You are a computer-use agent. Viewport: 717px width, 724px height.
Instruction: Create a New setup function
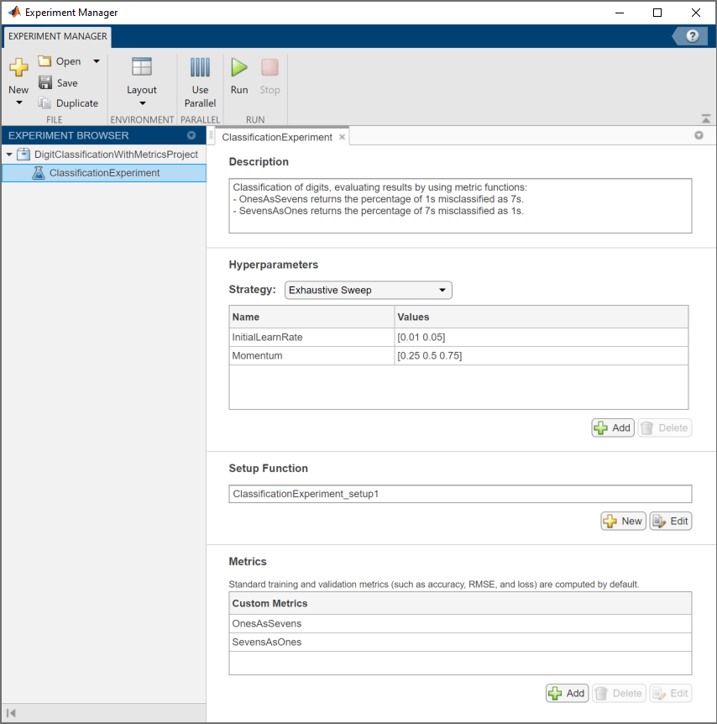(623, 521)
